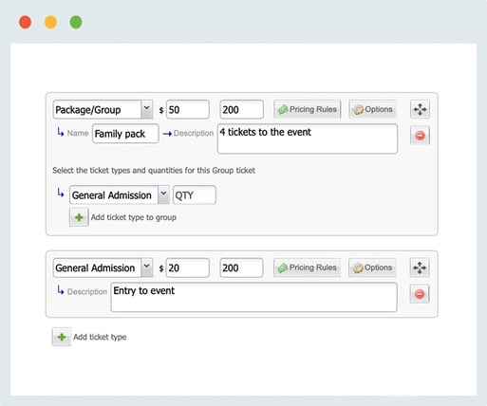Open Pricing Rules for Package/Group ticket
The width and height of the screenshot is (487, 406).
tap(307, 109)
